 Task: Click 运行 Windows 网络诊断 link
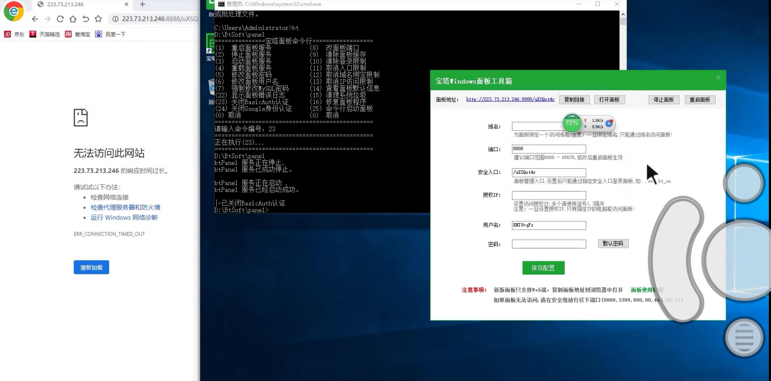click(124, 217)
